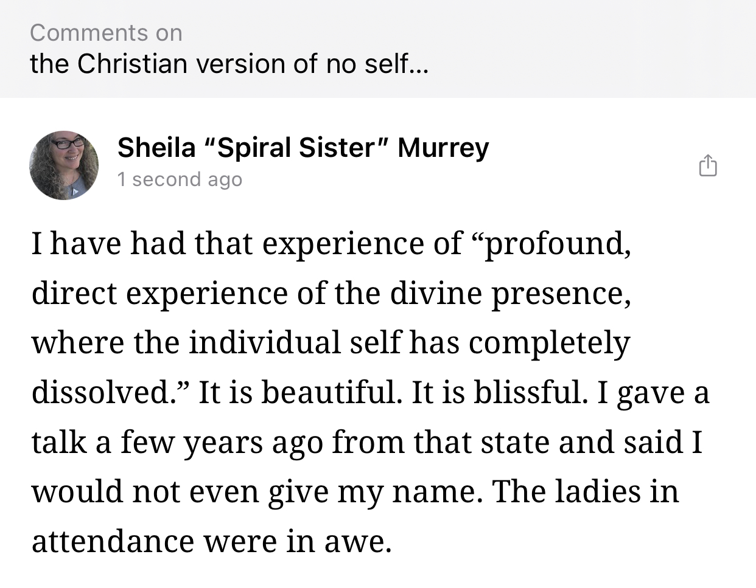The image size is (756, 588).
Task: Tap the share icon on the comment
Action: point(708,165)
